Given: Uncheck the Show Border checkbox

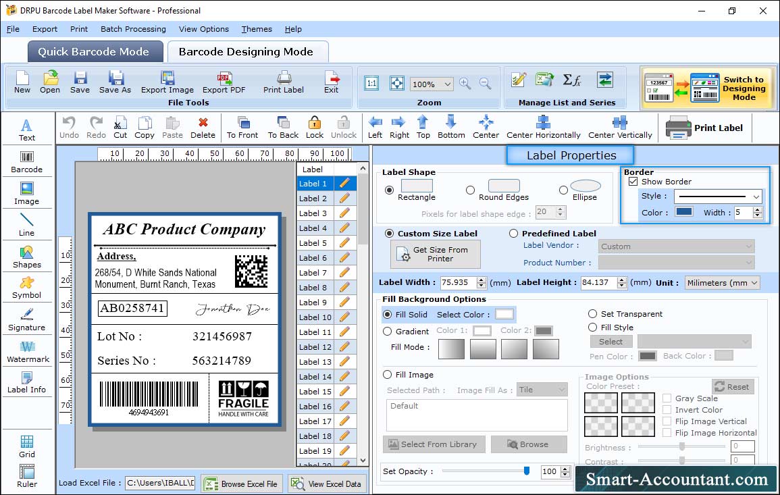Looking at the screenshot, I should (633, 182).
